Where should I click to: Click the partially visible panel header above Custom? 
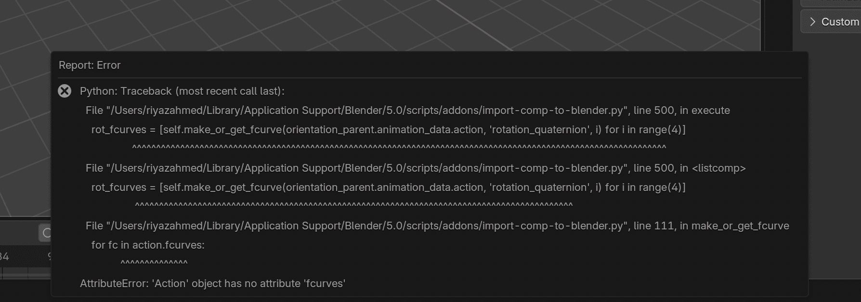click(831, 2)
